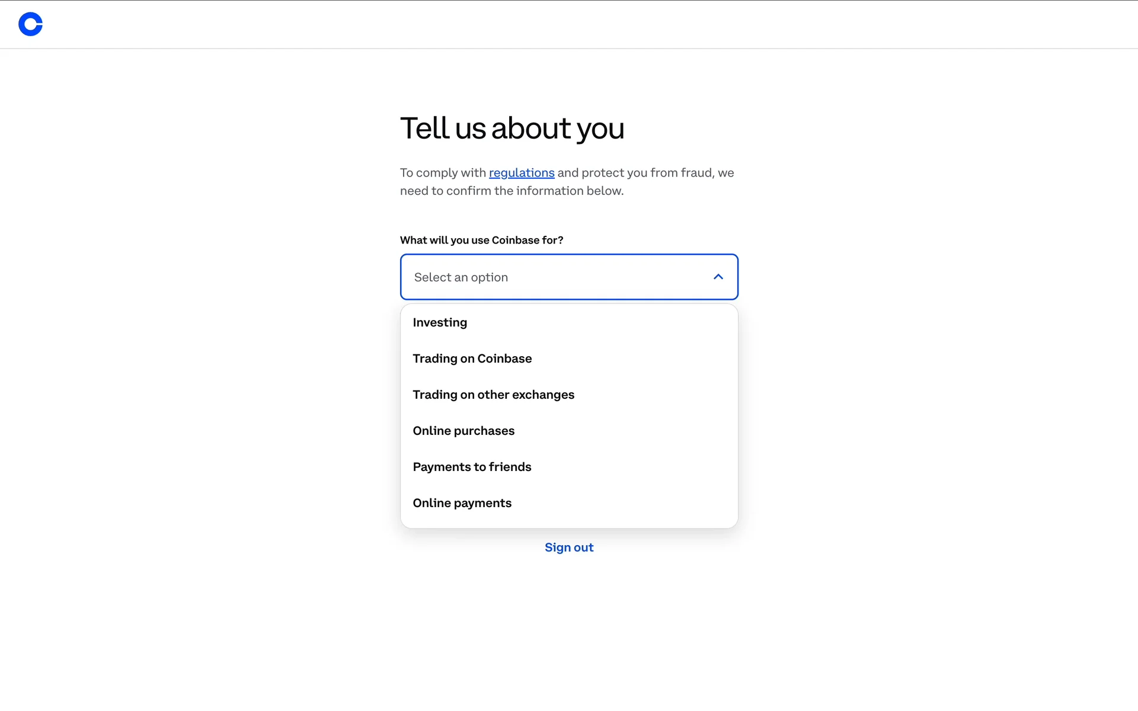Select the 'Online purchases' option

(x=463, y=431)
